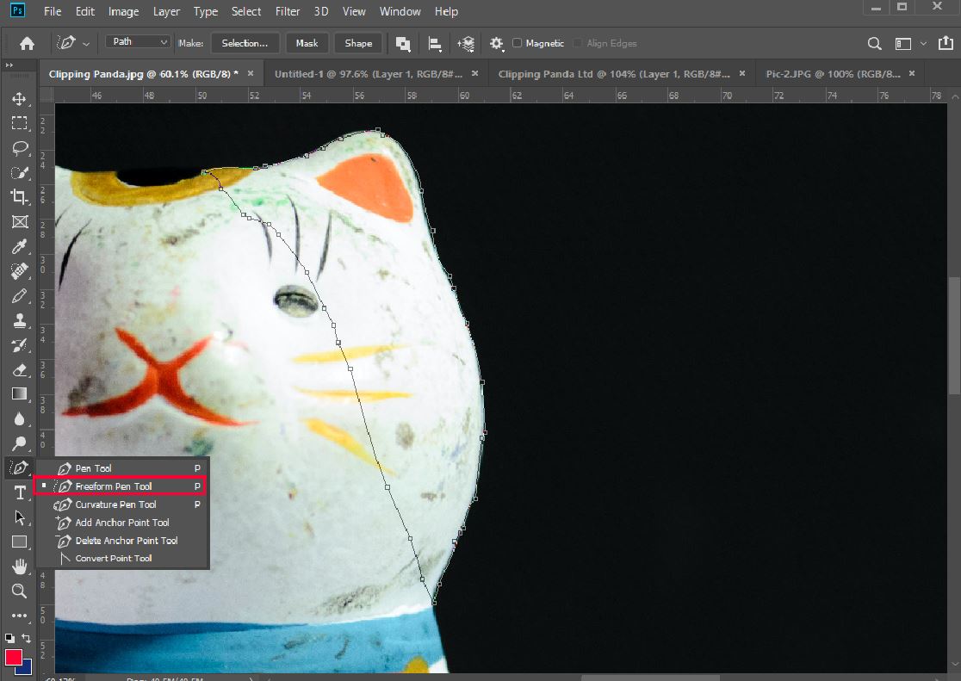Open the Path mode dropdown

[136, 40]
